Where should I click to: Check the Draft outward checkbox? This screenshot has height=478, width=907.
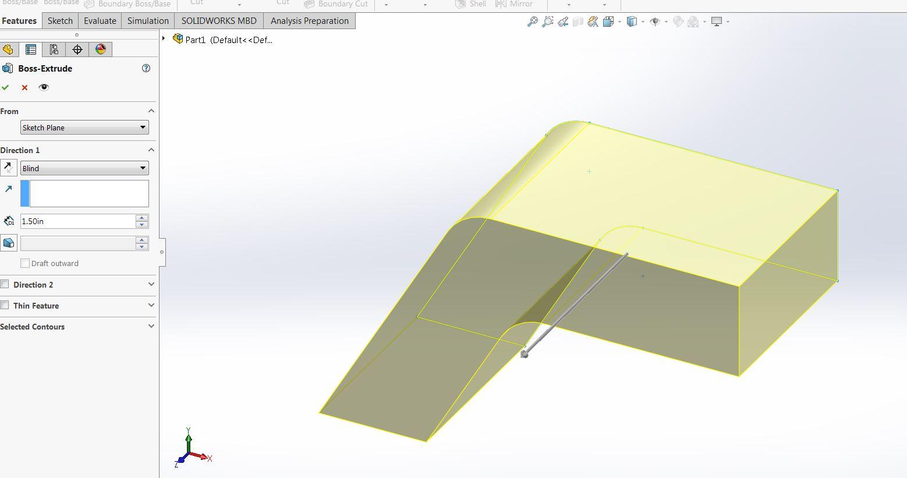pyautogui.click(x=25, y=263)
